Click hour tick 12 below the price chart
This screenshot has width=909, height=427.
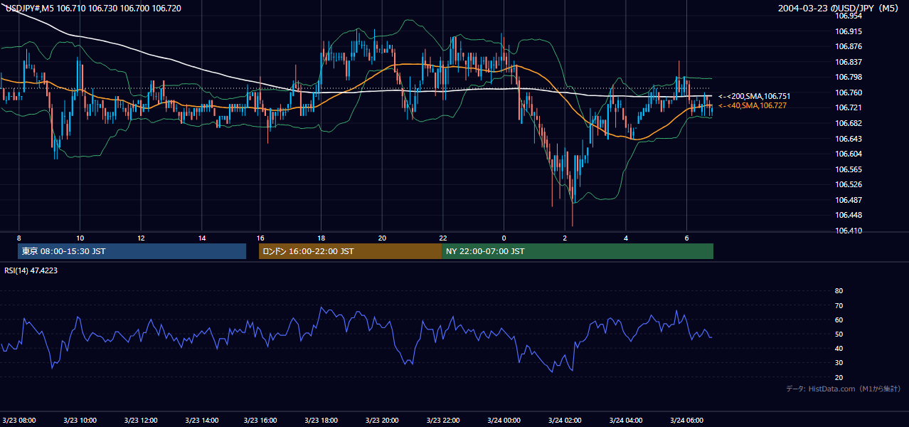(x=141, y=238)
